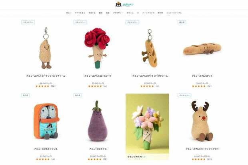
Task: Open the 赤ちゃん navigation item
Action: pos(130,13)
